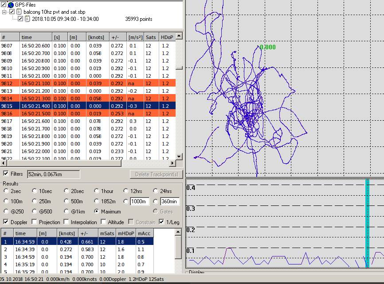Image resolution: width=384 pixels, height=284 pixels.
Task: Disable the Doppler checkbox
Action: click(x=6, y=222)
